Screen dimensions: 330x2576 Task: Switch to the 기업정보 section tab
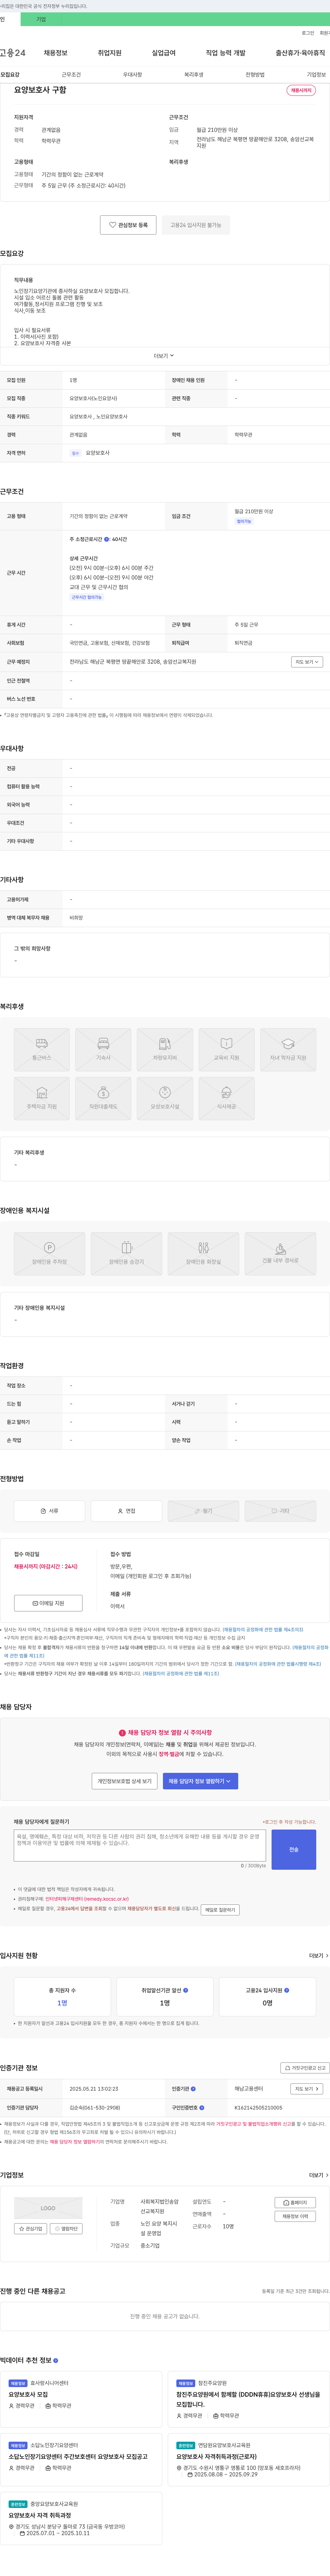(316, 75)
